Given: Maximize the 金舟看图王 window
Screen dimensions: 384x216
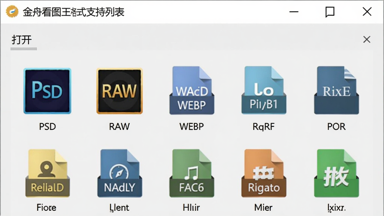Looking at the screenshot, I should tap(330, 12).
